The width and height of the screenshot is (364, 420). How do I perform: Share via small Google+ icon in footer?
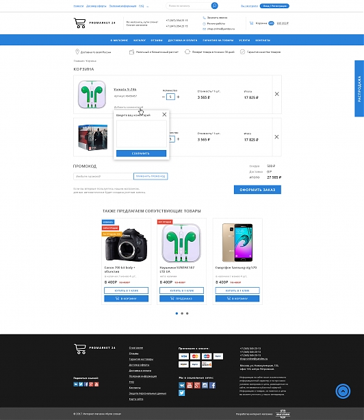pos(91,384)
